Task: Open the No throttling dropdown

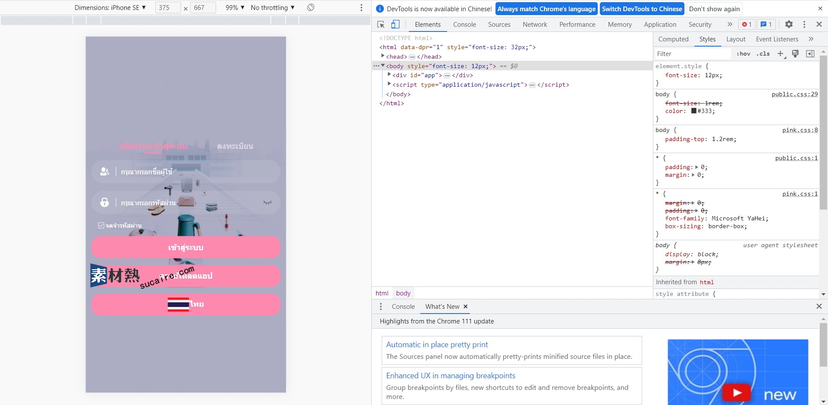Action: 273,7
